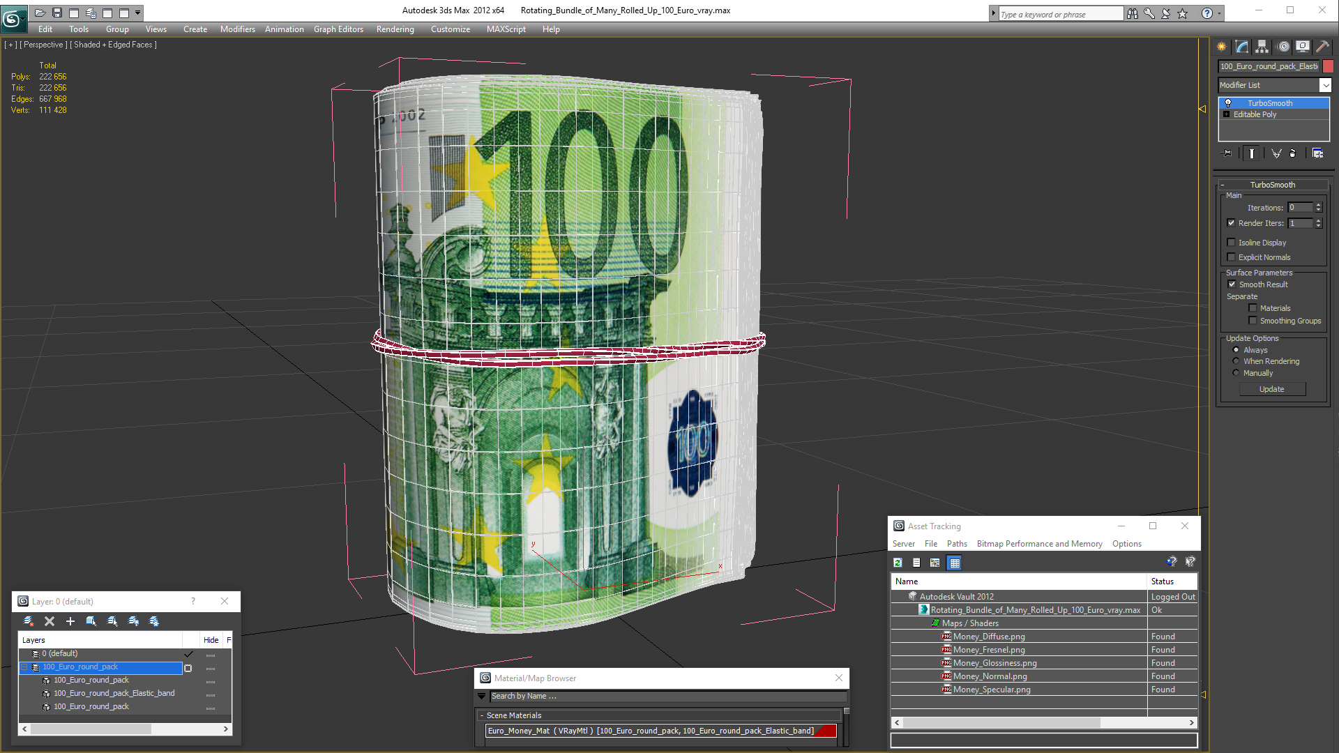Toggle Show End Result button

(1252, 153)
